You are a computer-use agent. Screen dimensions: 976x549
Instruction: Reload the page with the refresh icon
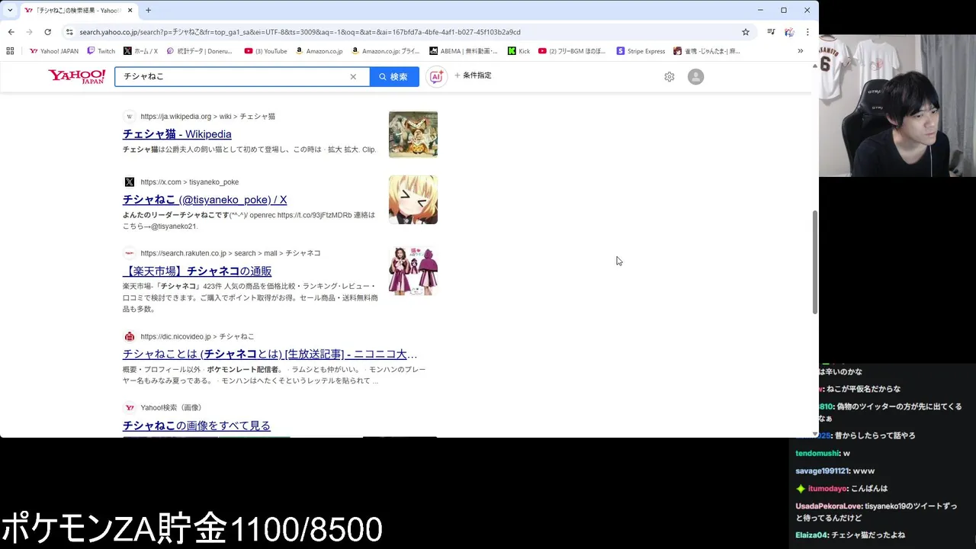[x=47, y=32]
